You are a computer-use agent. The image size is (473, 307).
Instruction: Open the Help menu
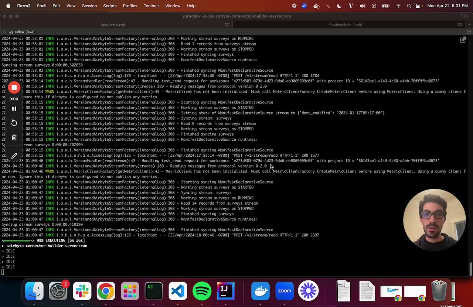point(191,6)
